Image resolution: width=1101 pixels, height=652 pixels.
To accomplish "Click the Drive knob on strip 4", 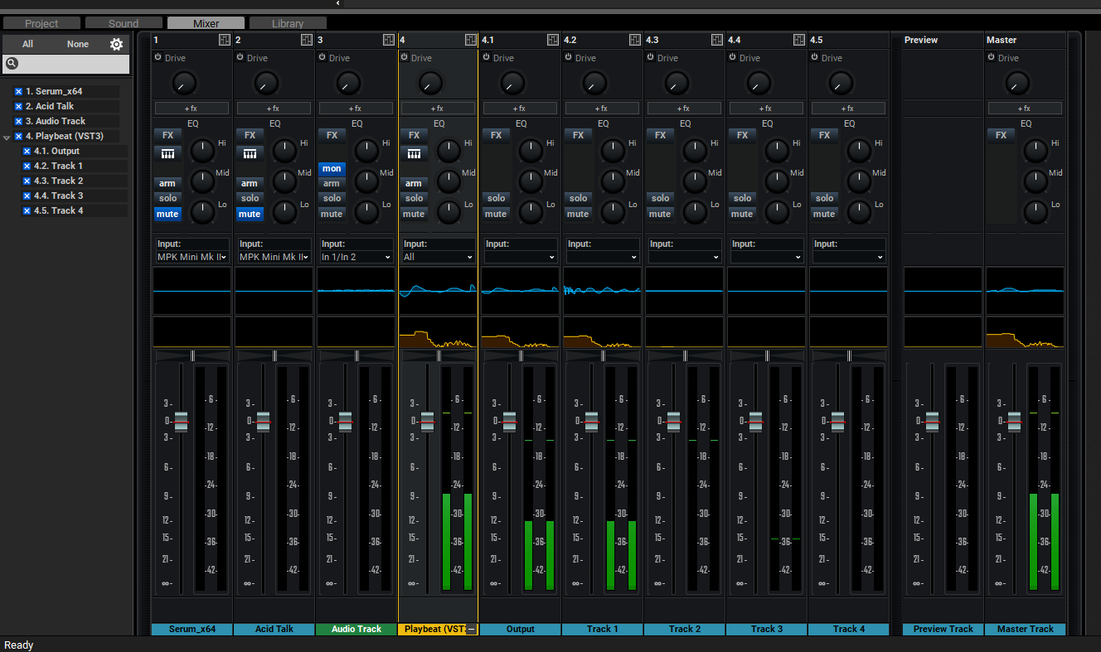I will point(430,82).
